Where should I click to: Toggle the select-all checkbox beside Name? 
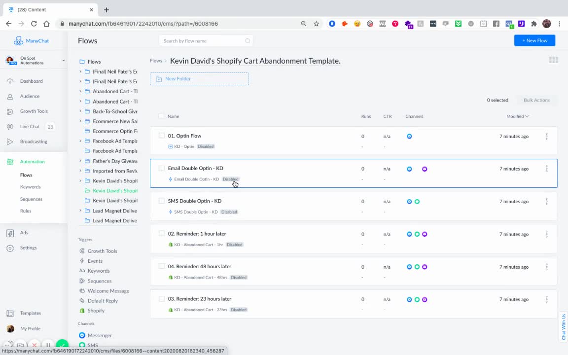(x=161, y=116)
